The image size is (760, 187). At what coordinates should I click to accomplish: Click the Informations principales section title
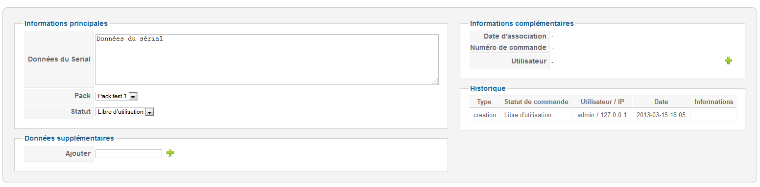(66, 23)
